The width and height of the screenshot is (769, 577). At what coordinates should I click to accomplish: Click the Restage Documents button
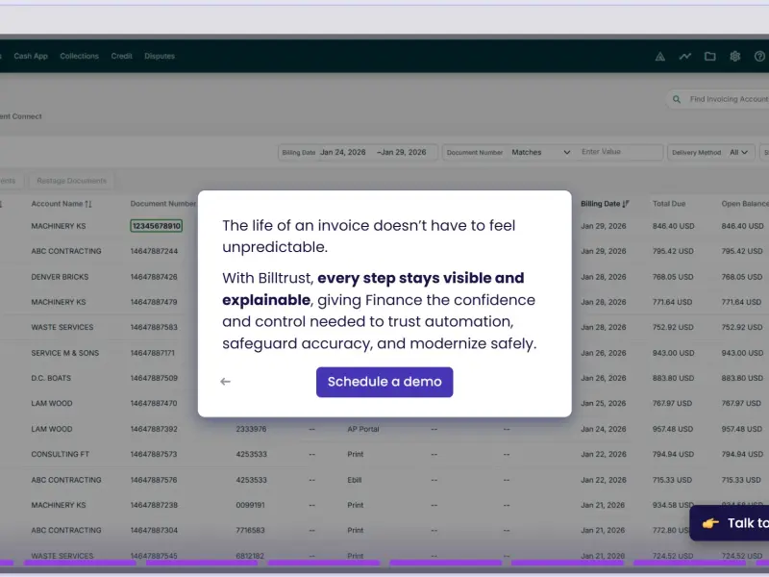click(71, 181)
